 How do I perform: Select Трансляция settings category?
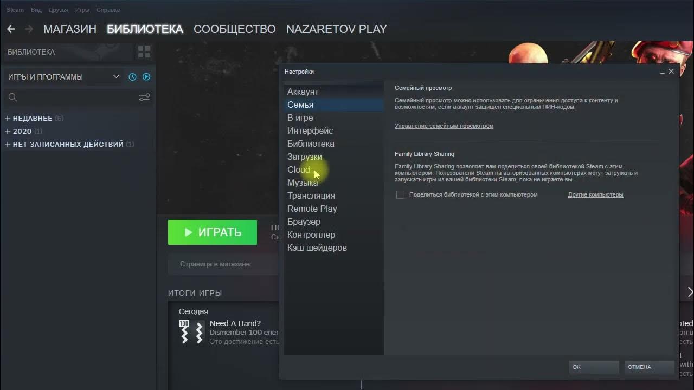(x=333, y=196)
